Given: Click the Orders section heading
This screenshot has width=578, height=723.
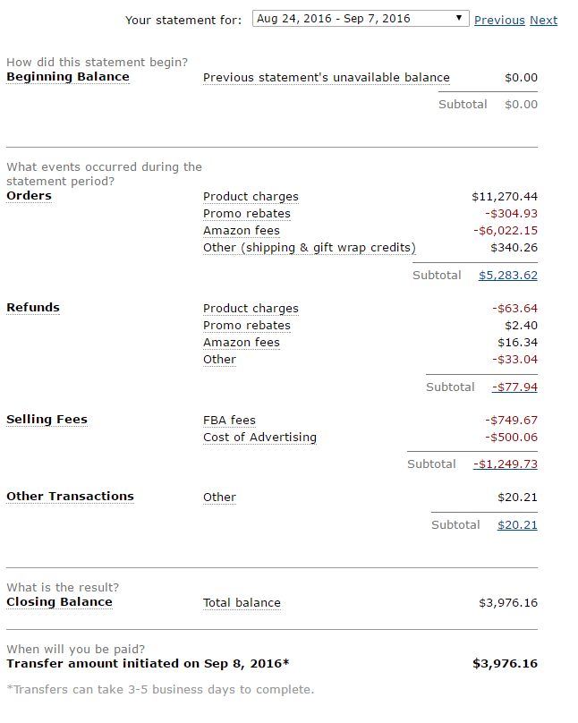Looking at the screenshot, I should (30, 196).
